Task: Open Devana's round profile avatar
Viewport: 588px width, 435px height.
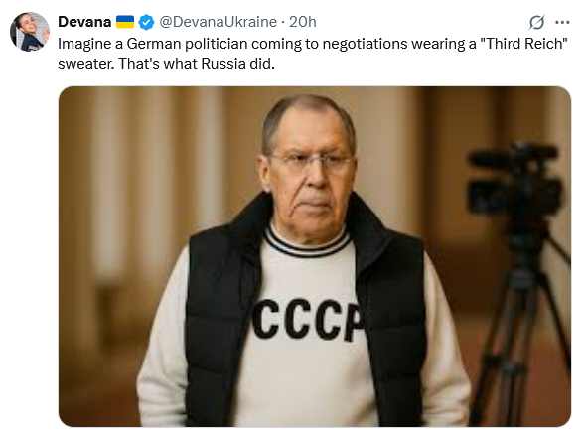Action: pos(30,32)
